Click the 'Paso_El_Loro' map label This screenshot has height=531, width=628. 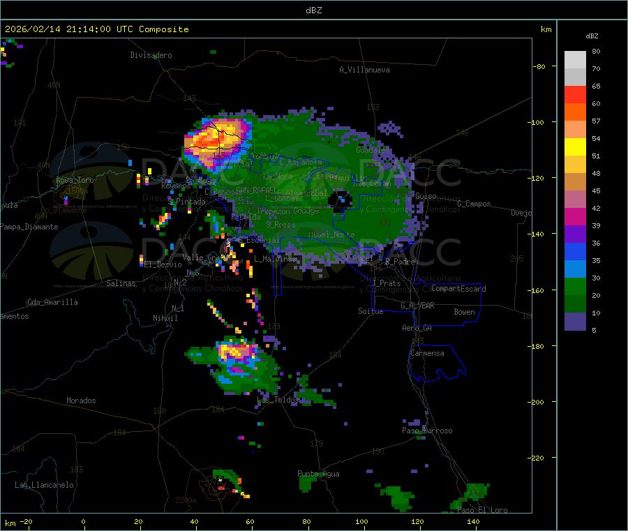tap(483, 510)
